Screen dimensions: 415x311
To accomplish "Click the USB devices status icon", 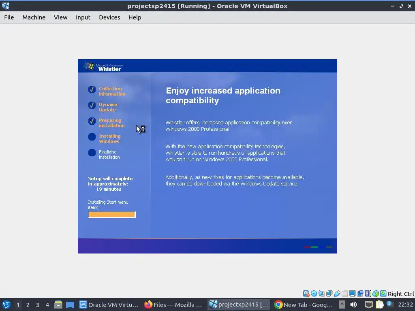I will click(337, 293).
